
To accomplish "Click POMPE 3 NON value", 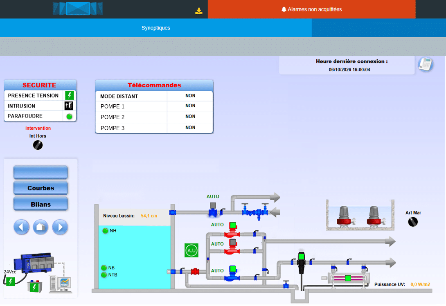I will click(190, 128).
